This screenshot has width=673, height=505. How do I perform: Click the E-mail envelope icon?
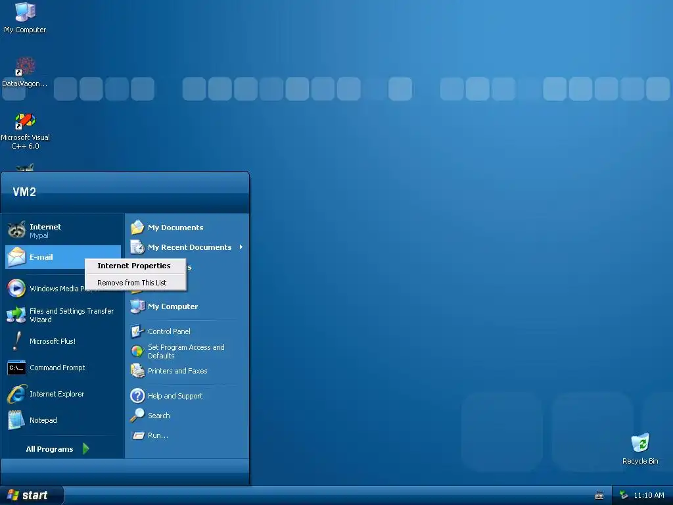[16, 257]
